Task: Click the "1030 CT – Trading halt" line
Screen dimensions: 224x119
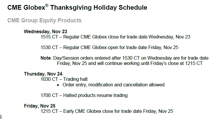Action: coord(64,79)
